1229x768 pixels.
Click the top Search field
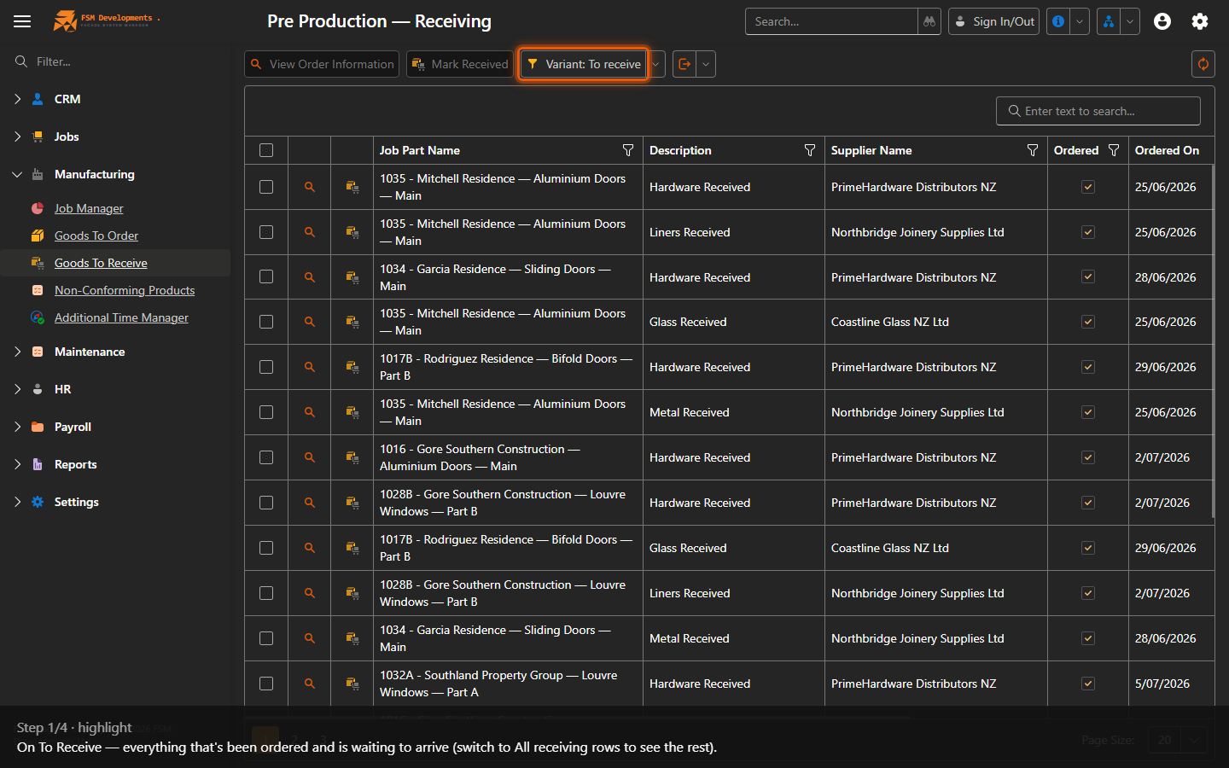pos(831,21)
